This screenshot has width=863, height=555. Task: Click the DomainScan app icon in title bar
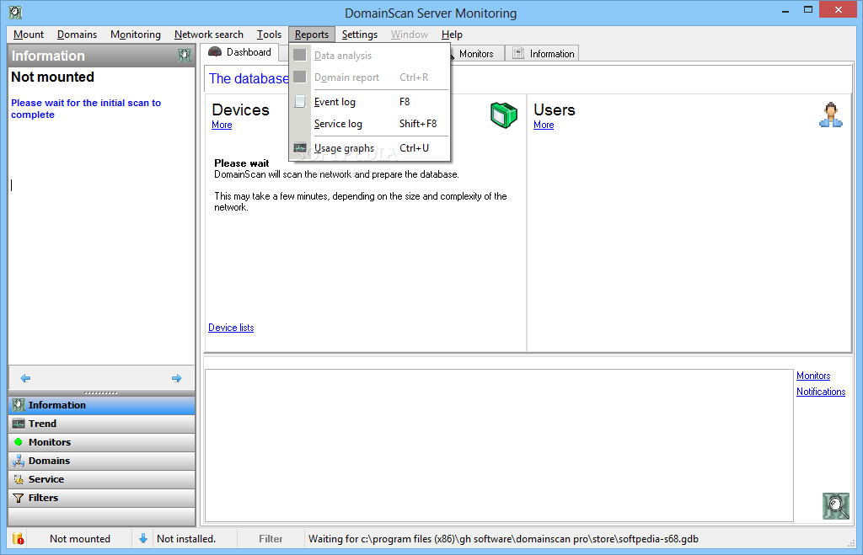15,12
